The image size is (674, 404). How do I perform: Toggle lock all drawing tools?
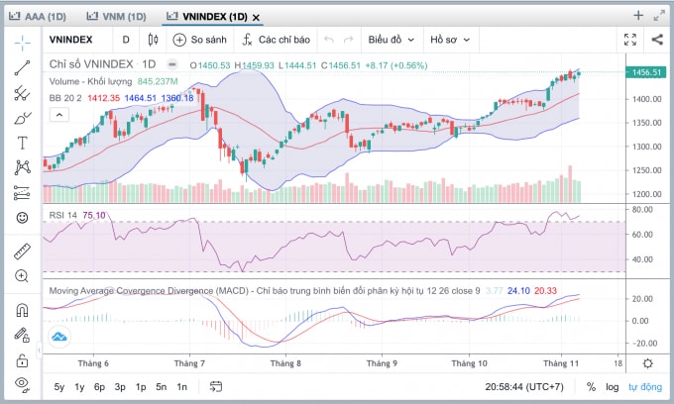(23, 360)
